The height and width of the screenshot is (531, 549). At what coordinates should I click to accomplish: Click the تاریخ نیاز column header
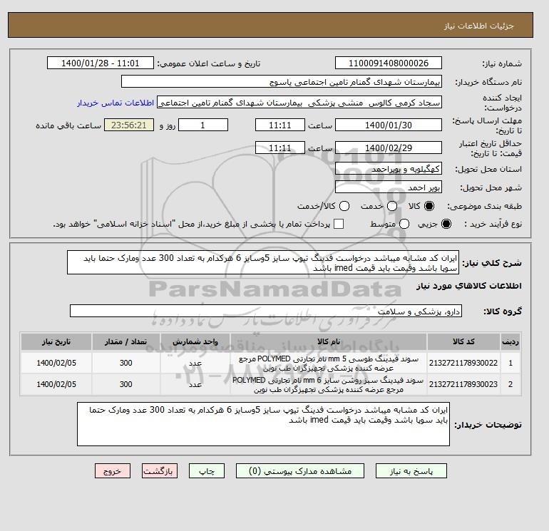click(x=56, y=341)
